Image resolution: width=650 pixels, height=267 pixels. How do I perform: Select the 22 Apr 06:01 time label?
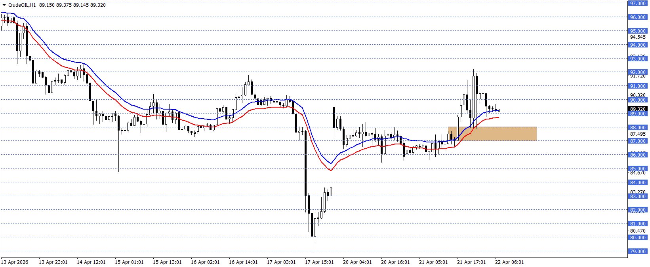(x=509, y=262)
